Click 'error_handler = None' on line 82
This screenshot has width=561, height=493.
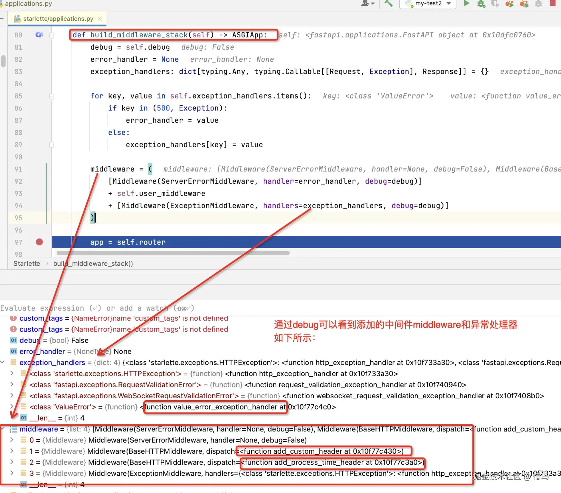[134, 59]
